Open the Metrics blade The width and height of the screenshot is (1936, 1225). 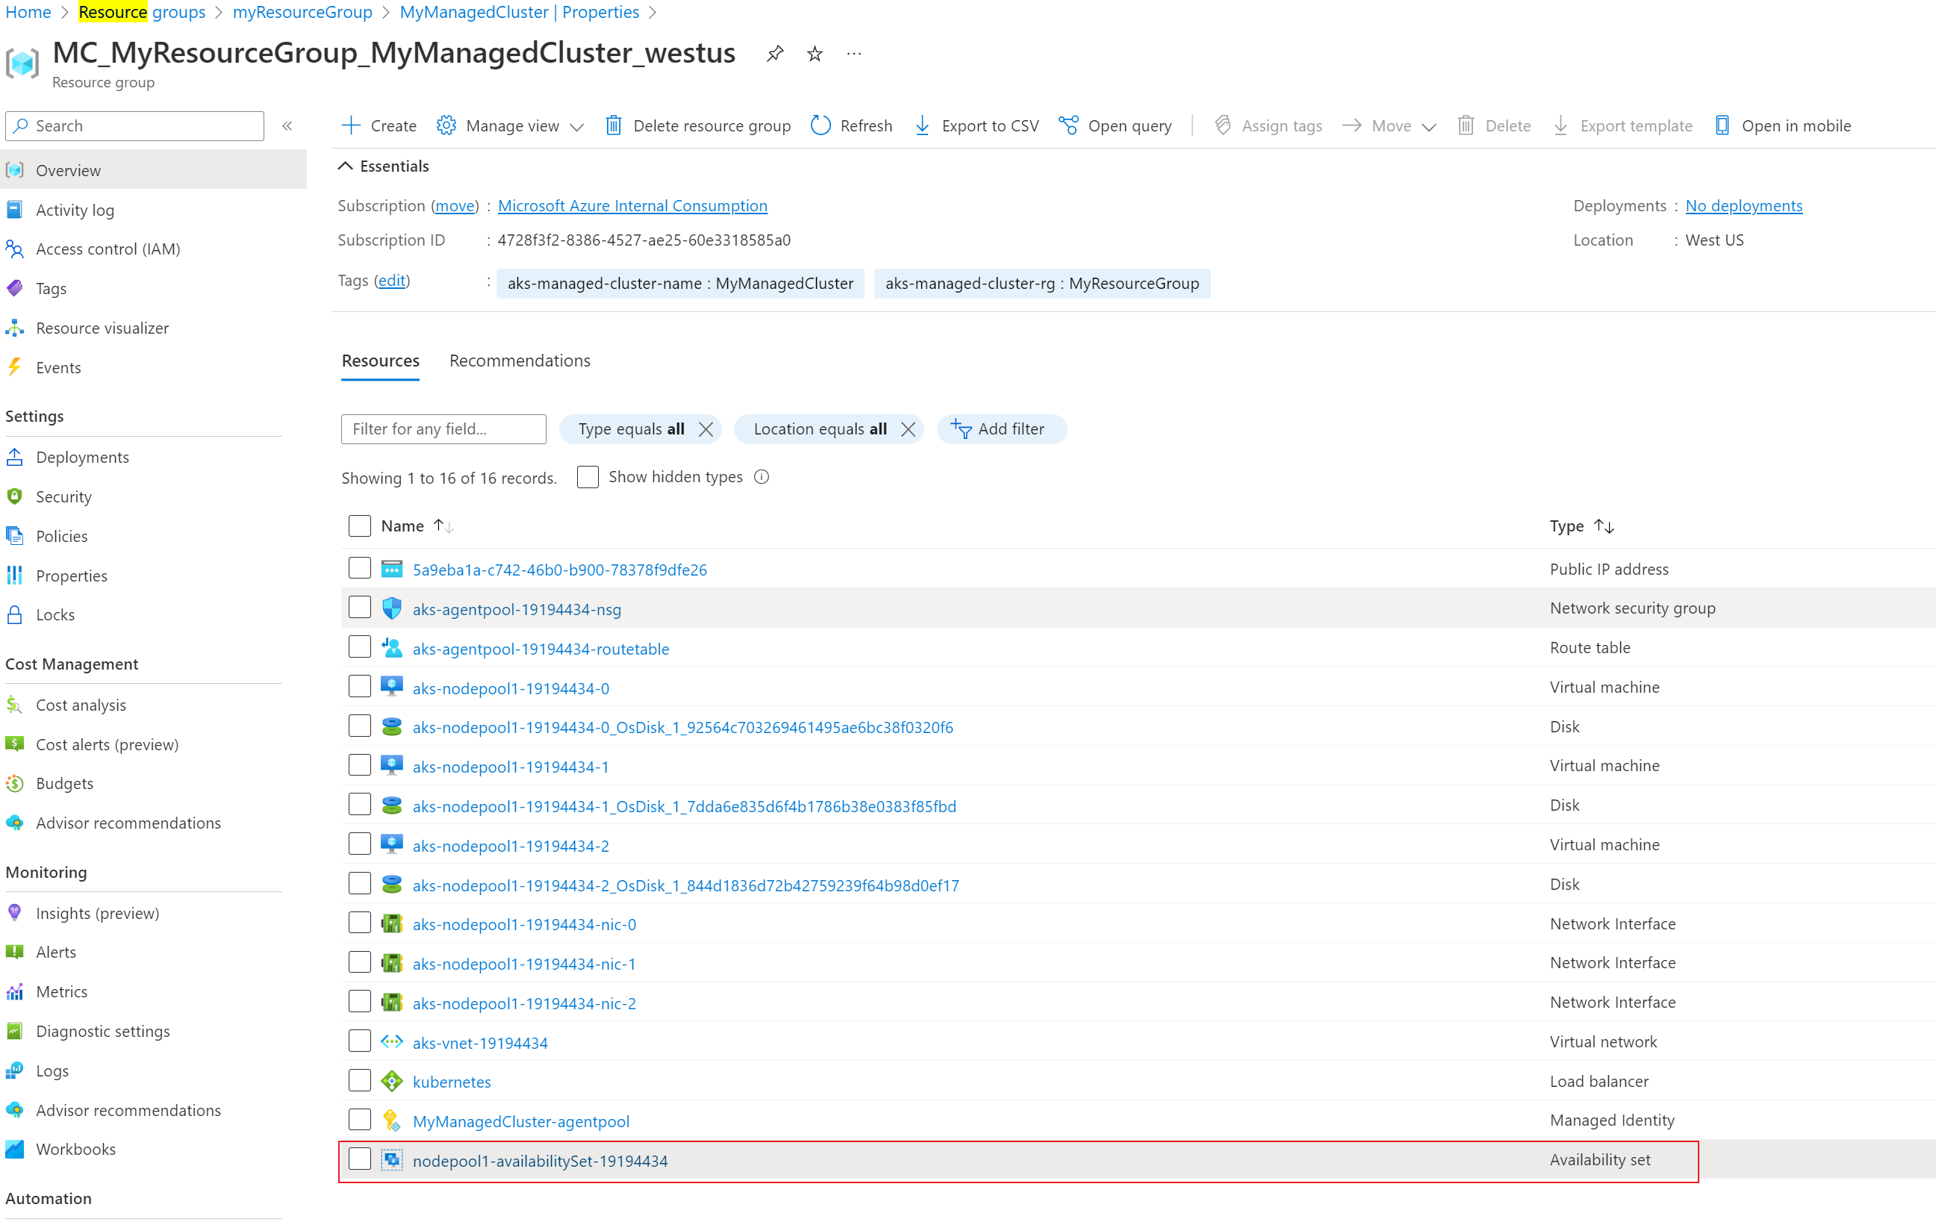point(62,991)
